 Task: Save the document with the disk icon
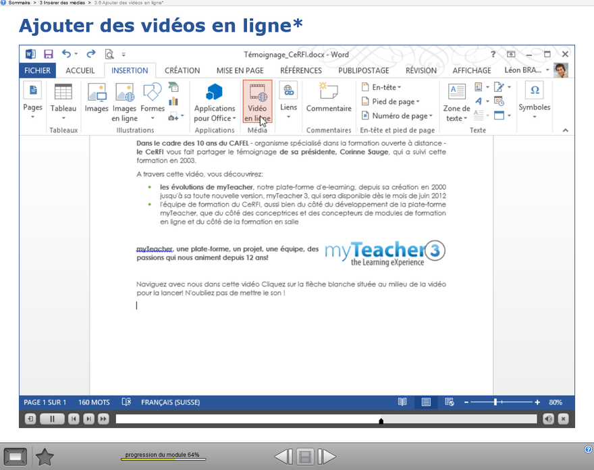[x=49, y=54]
